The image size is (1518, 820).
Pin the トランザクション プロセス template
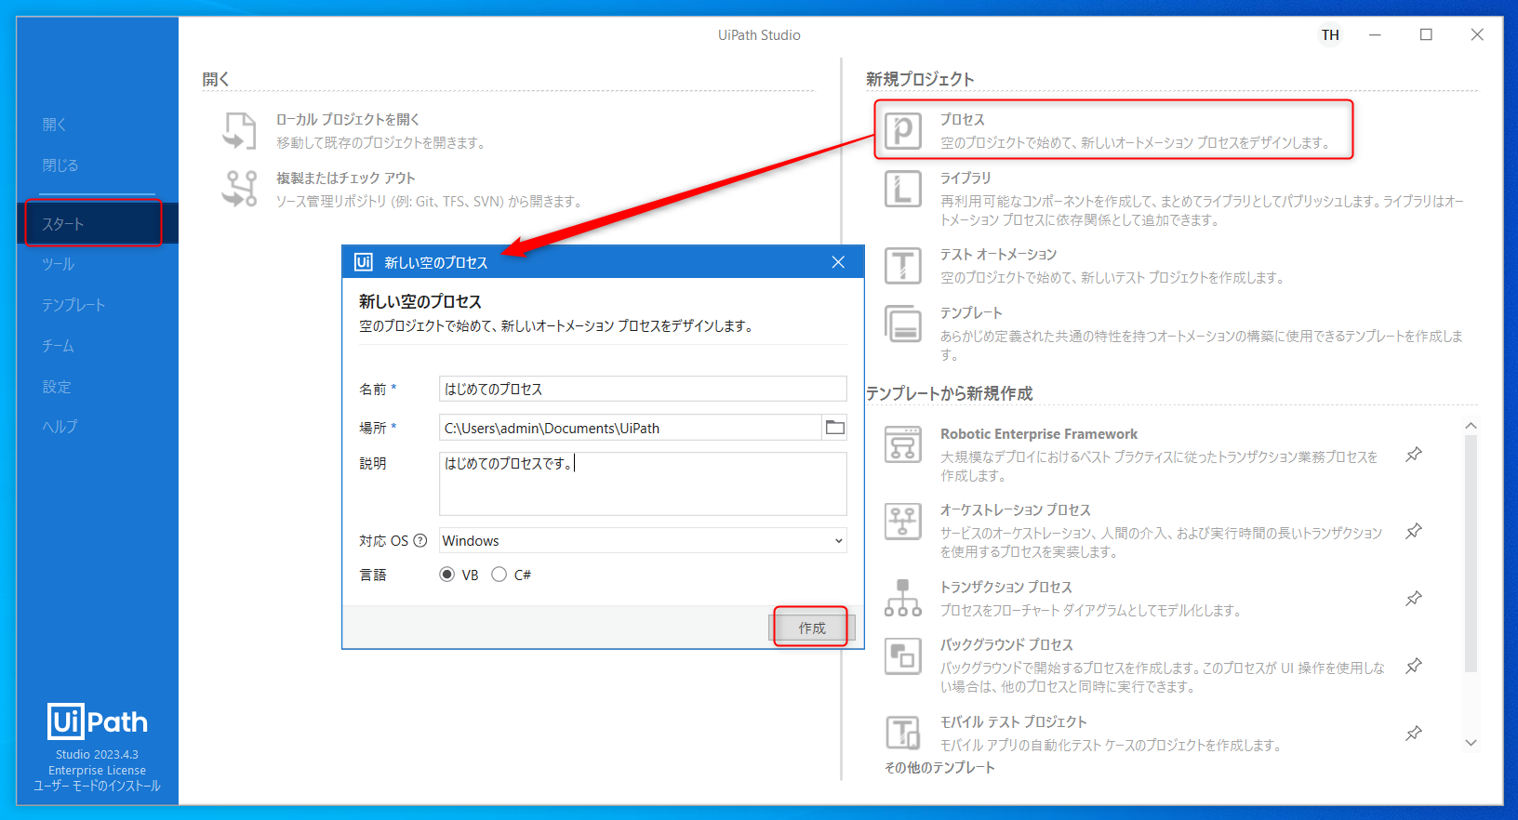(x=1414, y=598)
